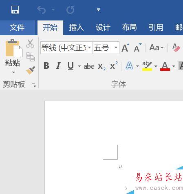183x194 pixels.
Task: Open font color dropdown arrow
Action: click(174, 66)
